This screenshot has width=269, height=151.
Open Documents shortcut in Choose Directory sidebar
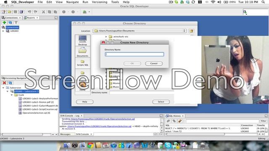[82, 52]
